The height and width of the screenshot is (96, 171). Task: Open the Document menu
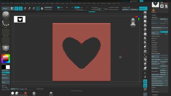pyautogui.click(x=17, y=3)
